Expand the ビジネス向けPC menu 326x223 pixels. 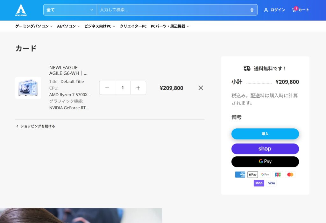(100, 26)
